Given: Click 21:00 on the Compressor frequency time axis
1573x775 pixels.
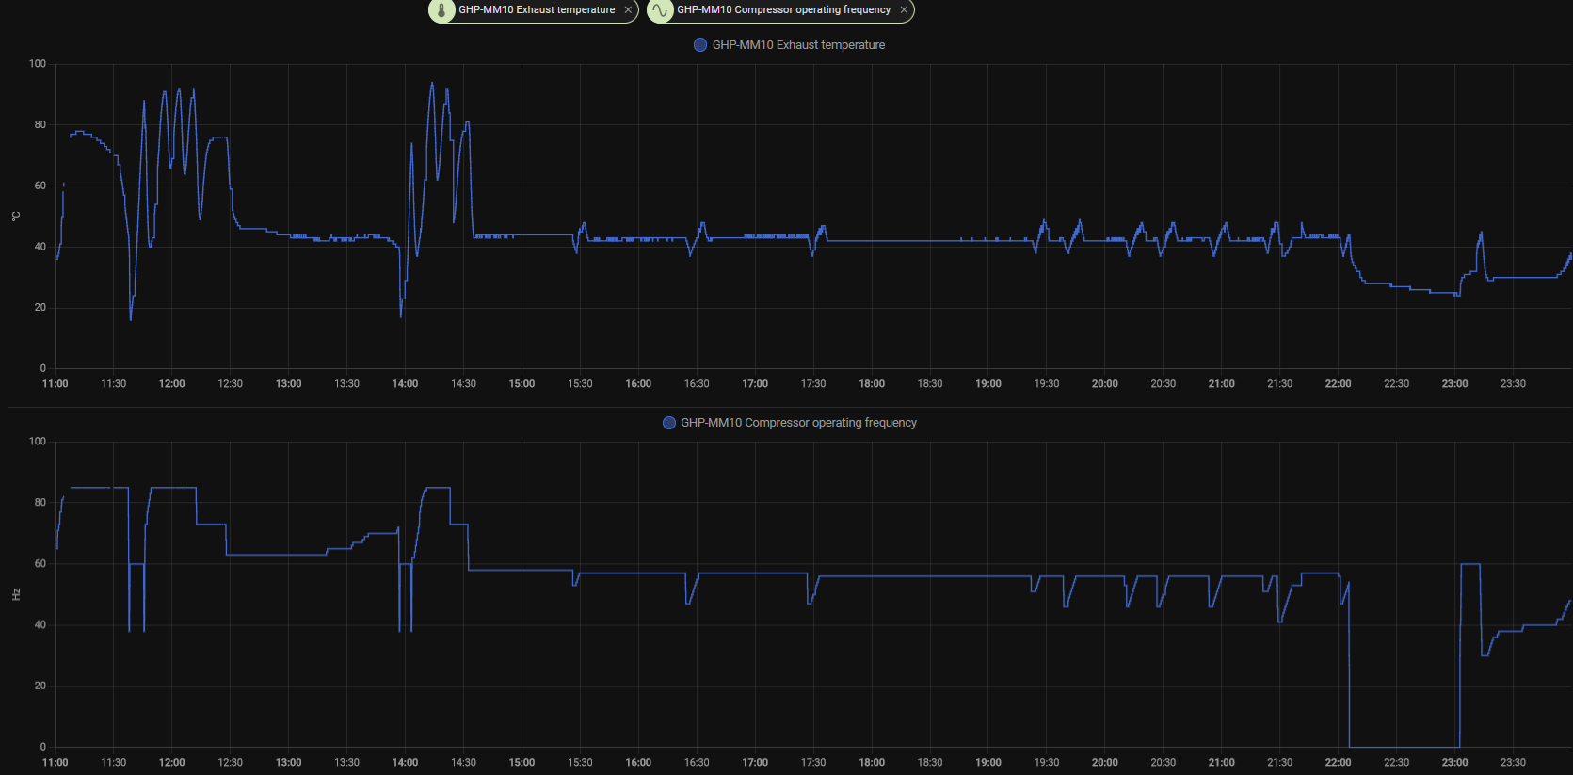Looking at the screenshot, I should [1222, 763].
